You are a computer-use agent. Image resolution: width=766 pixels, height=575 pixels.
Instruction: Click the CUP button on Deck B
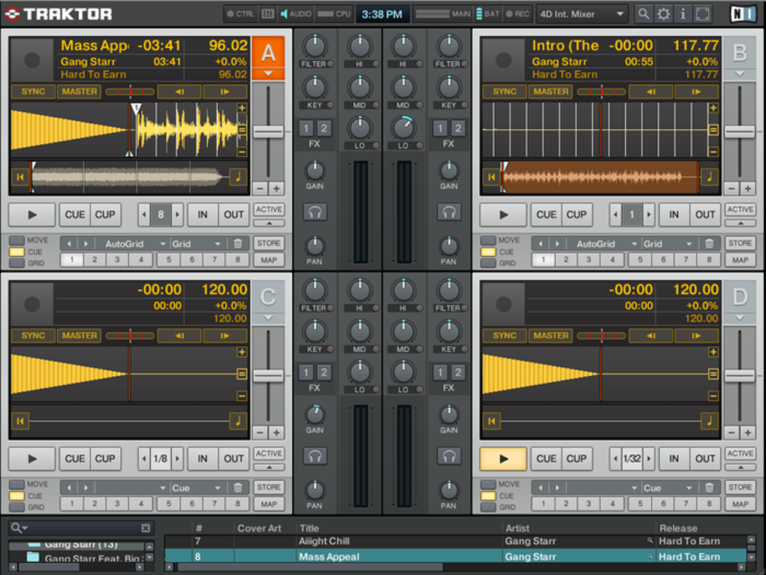pyautogui.click(x=576, y=215)
